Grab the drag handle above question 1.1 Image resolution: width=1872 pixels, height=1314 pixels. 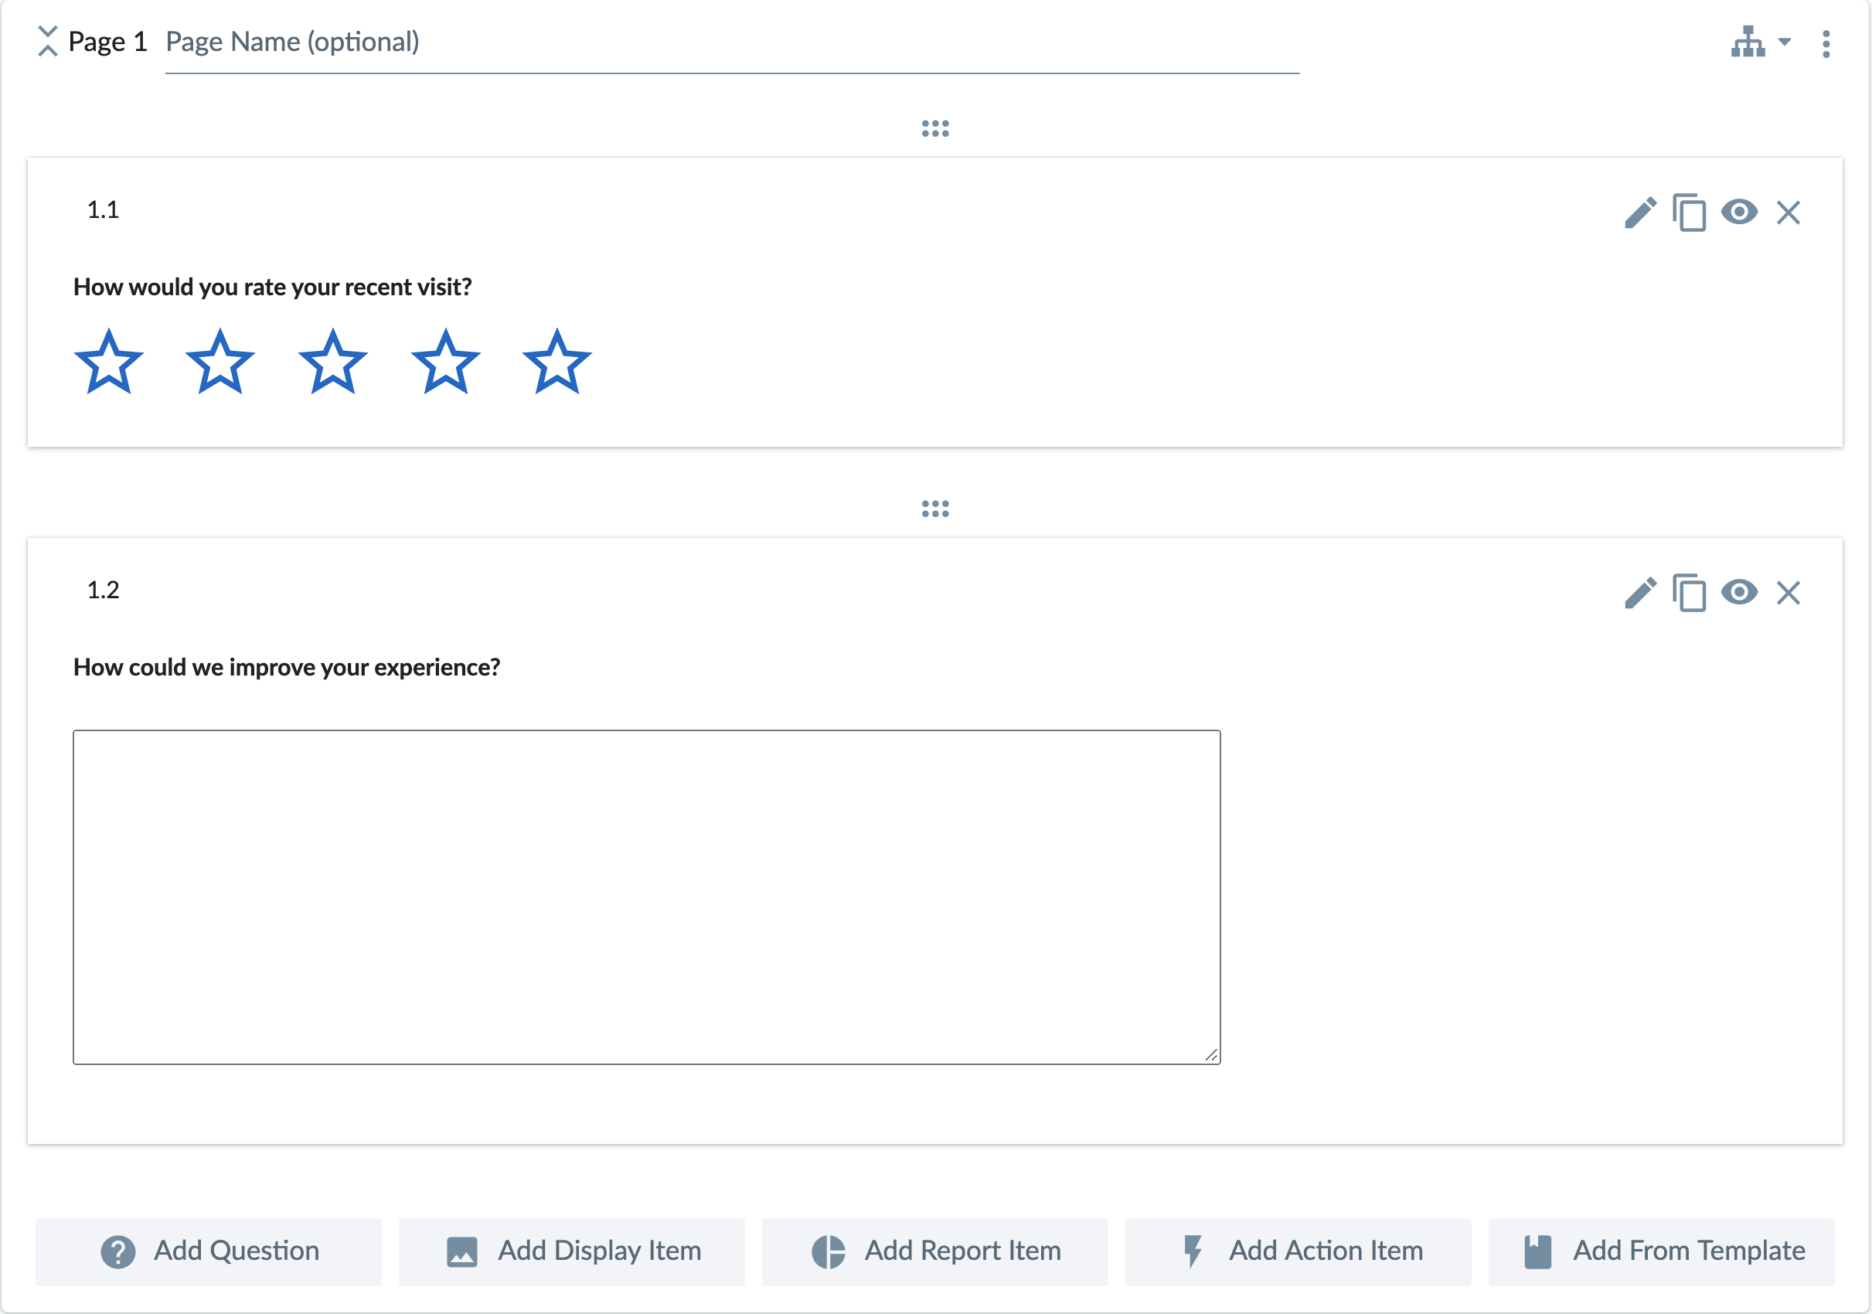[934, 128]
